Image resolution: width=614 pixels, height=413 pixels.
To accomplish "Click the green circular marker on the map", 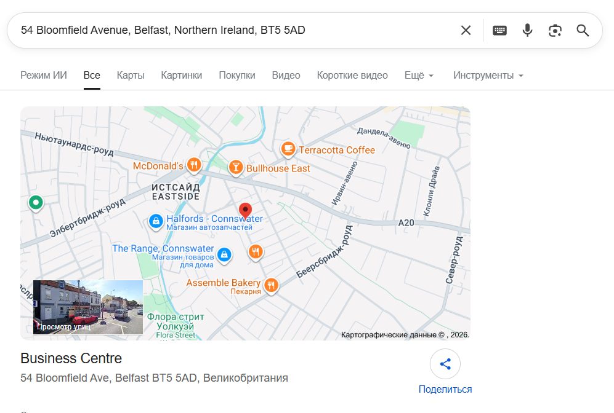I will pyautogui.click(x=36, y=203).
